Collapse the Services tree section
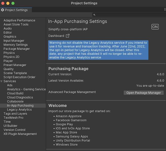The image size is (166, 151). tap(2, 81)
